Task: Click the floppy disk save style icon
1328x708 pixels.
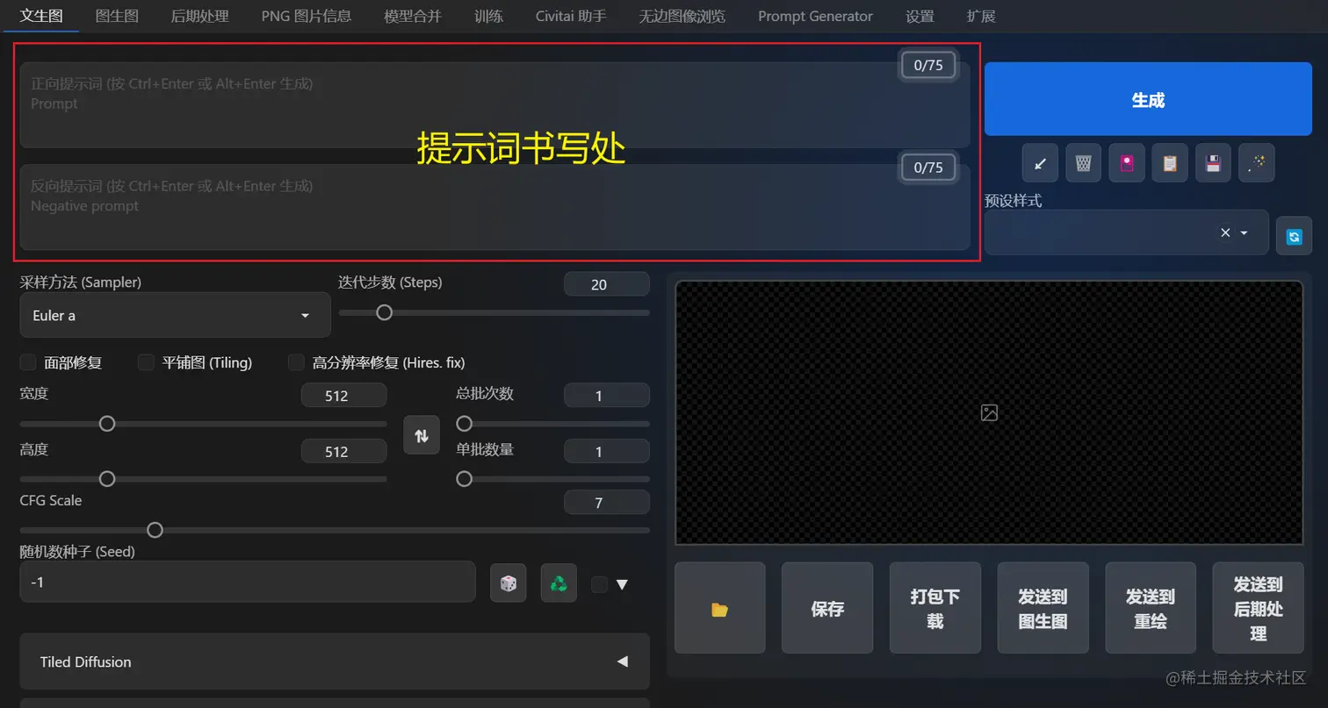Action: [1213, 163]
